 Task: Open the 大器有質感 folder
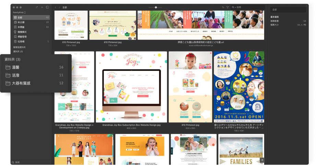coord(21,83)
